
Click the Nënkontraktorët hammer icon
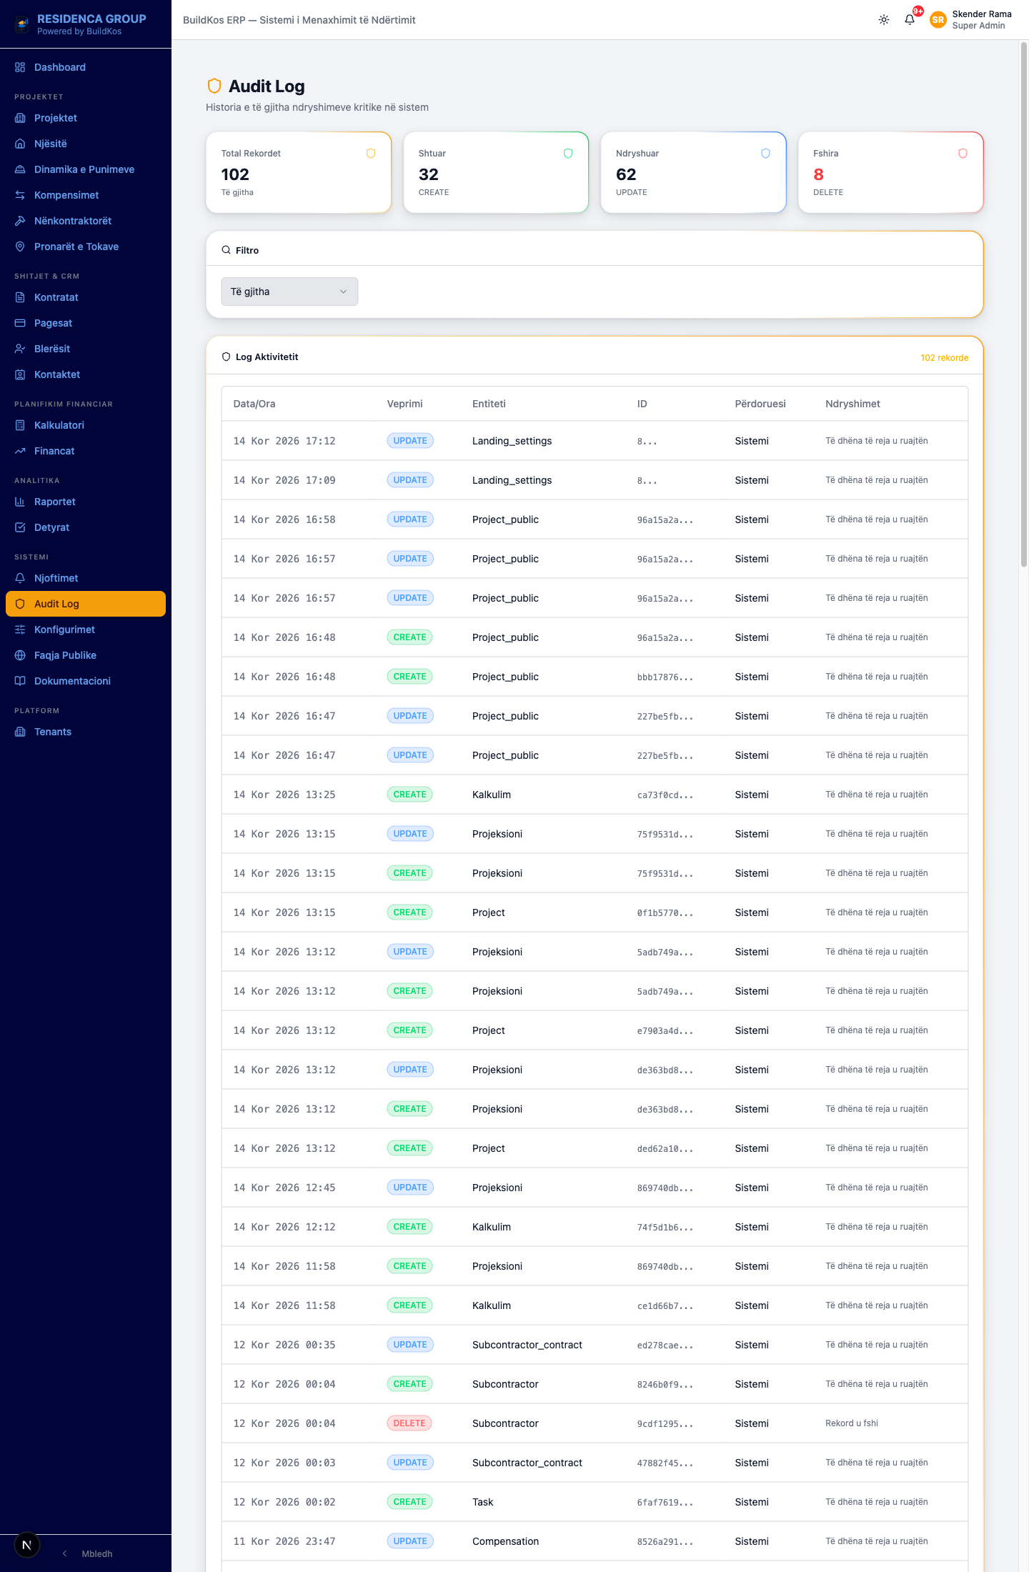20,221
